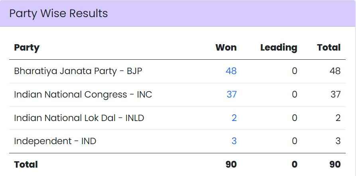Open INLD's won seats link
Screen dimensions: 356x176
point(234,118)
